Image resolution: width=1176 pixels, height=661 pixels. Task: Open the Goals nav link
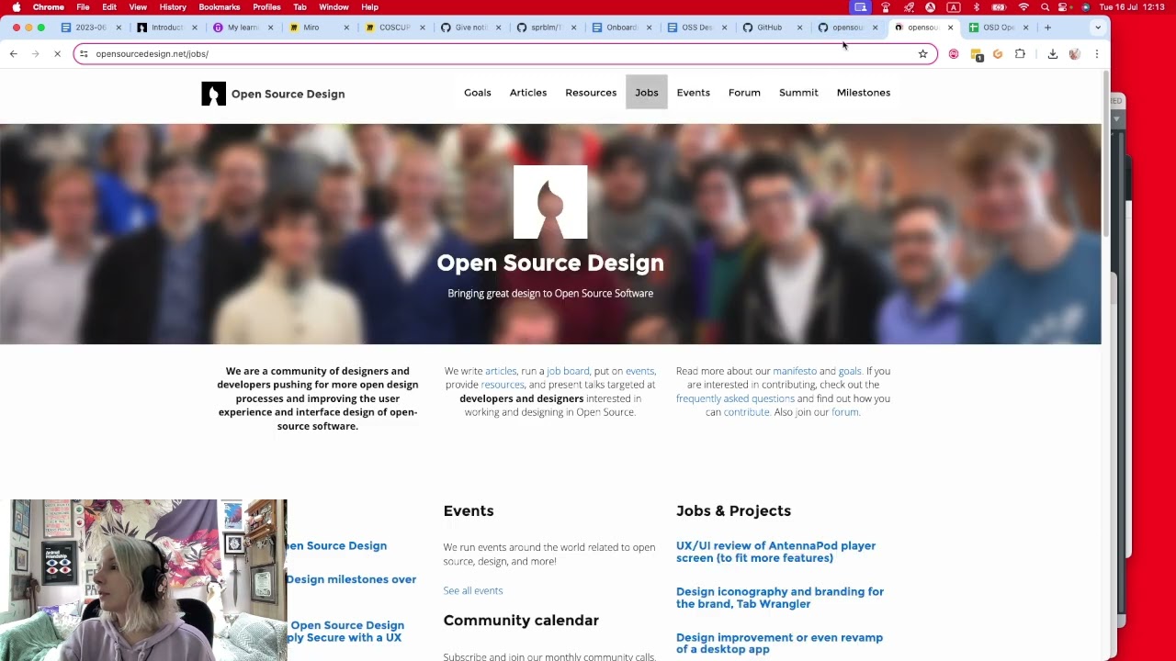point(478,93)
